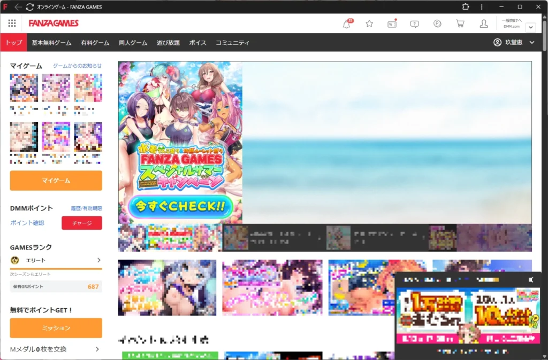Open favorites star icon in header
The height and width of the screenshot is (360, 548).
369,24
